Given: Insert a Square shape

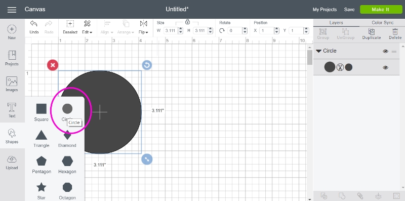Looking at the screenshot, I should 42,112.
